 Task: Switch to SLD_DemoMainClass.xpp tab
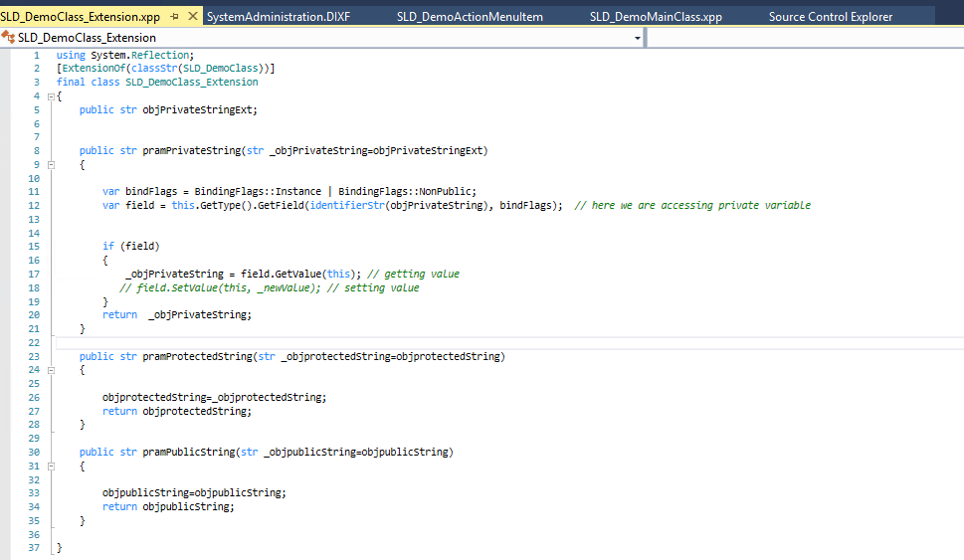pyautogui.click(x=656, y=17)
